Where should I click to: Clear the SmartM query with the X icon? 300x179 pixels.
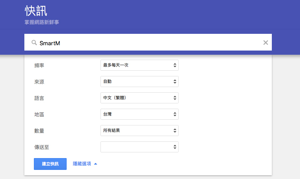click(x=266, y=43)
